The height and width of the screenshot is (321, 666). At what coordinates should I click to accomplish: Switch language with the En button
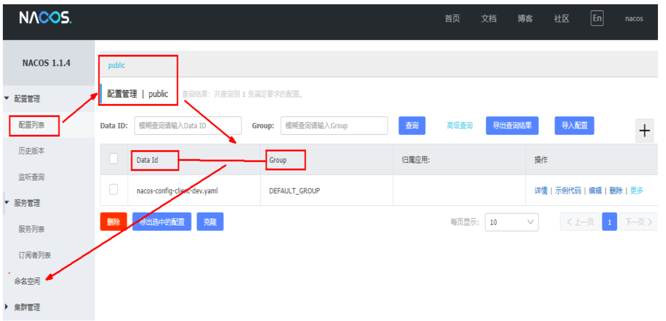point(597,18)
